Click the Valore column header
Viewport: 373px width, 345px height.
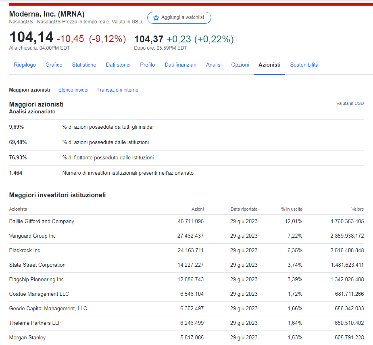tap(357, 209)
